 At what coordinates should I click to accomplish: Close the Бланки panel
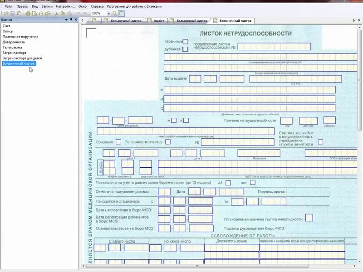click(76, 19)
